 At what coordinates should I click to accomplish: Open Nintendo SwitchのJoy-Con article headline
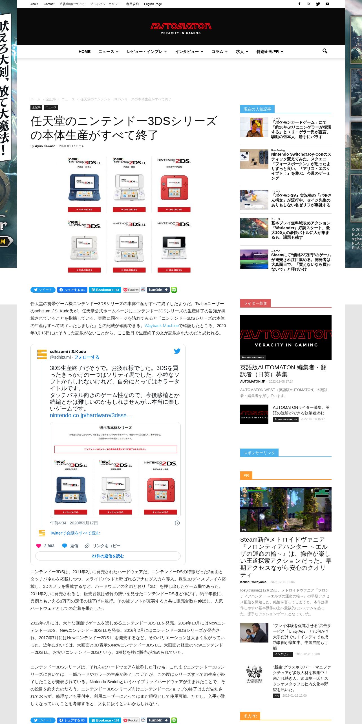pyautogui.click(x=301, y=166)
